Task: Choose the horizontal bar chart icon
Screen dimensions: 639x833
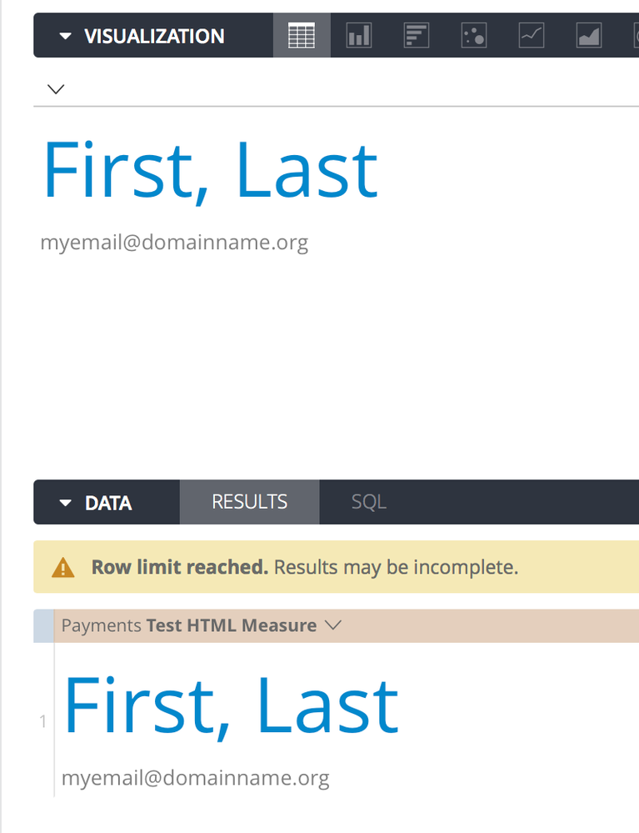Action: pyautogui.click(x=417, y=36)
